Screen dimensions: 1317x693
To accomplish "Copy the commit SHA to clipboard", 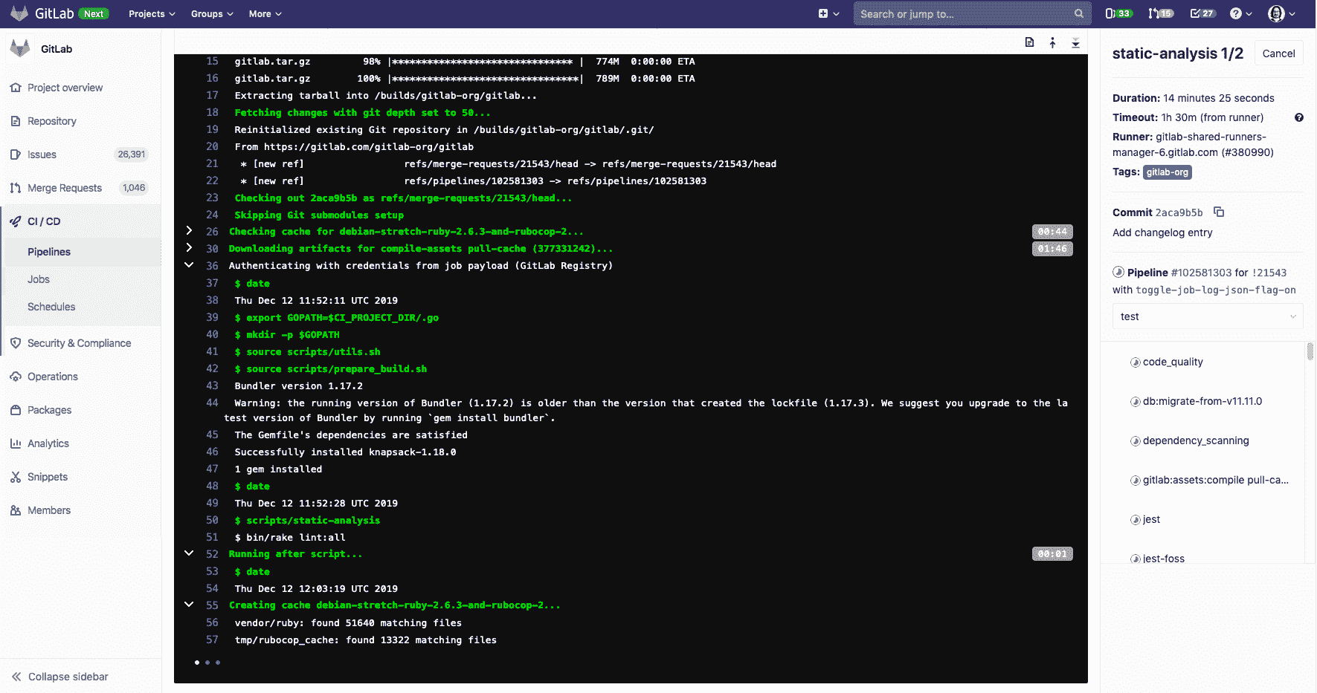I will tap(1218, 212).
